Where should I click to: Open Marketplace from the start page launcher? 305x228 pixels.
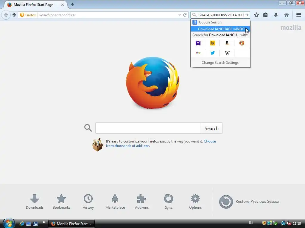tap(115, 202)
